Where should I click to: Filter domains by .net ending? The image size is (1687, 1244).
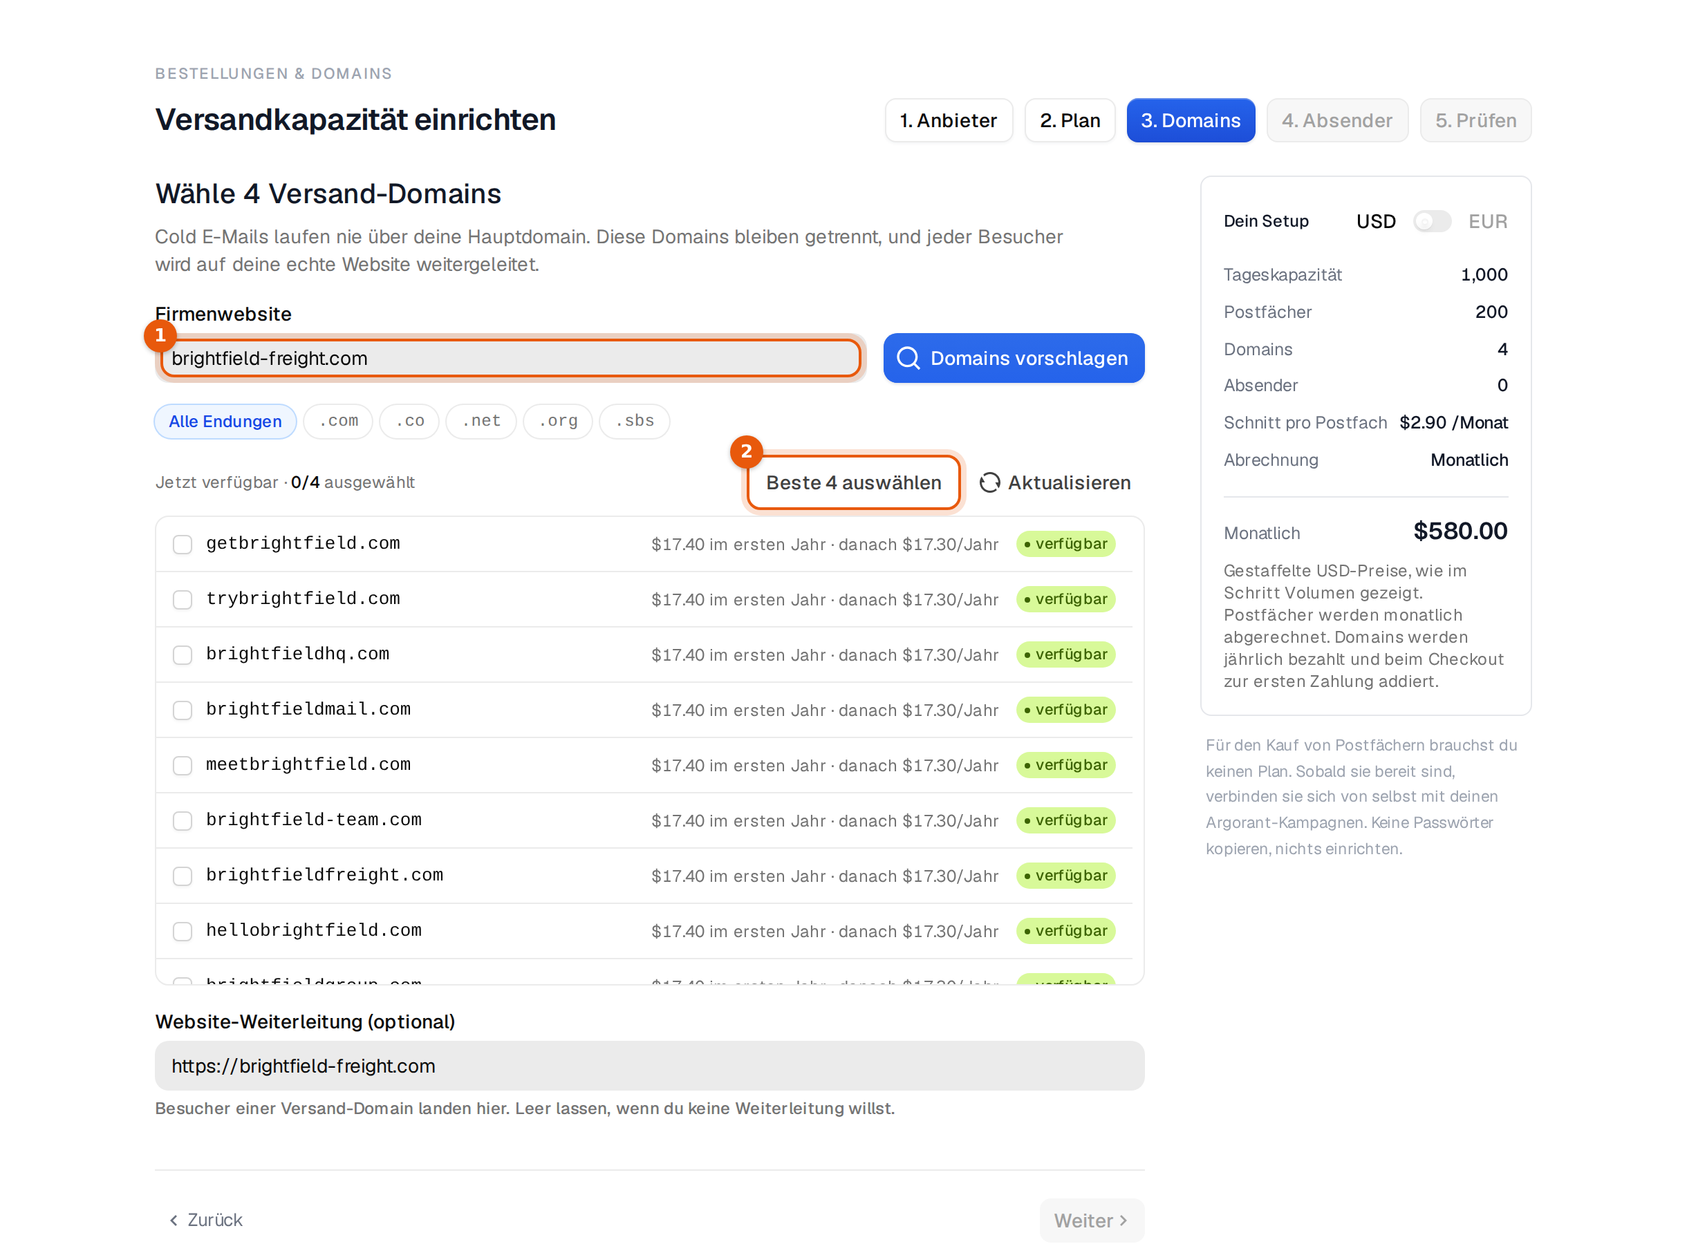(481, 422)
